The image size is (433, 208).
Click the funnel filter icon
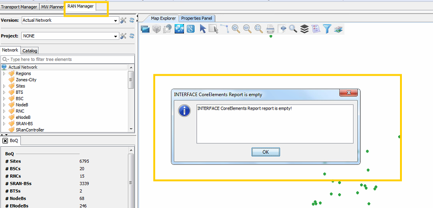coord(327,29)
